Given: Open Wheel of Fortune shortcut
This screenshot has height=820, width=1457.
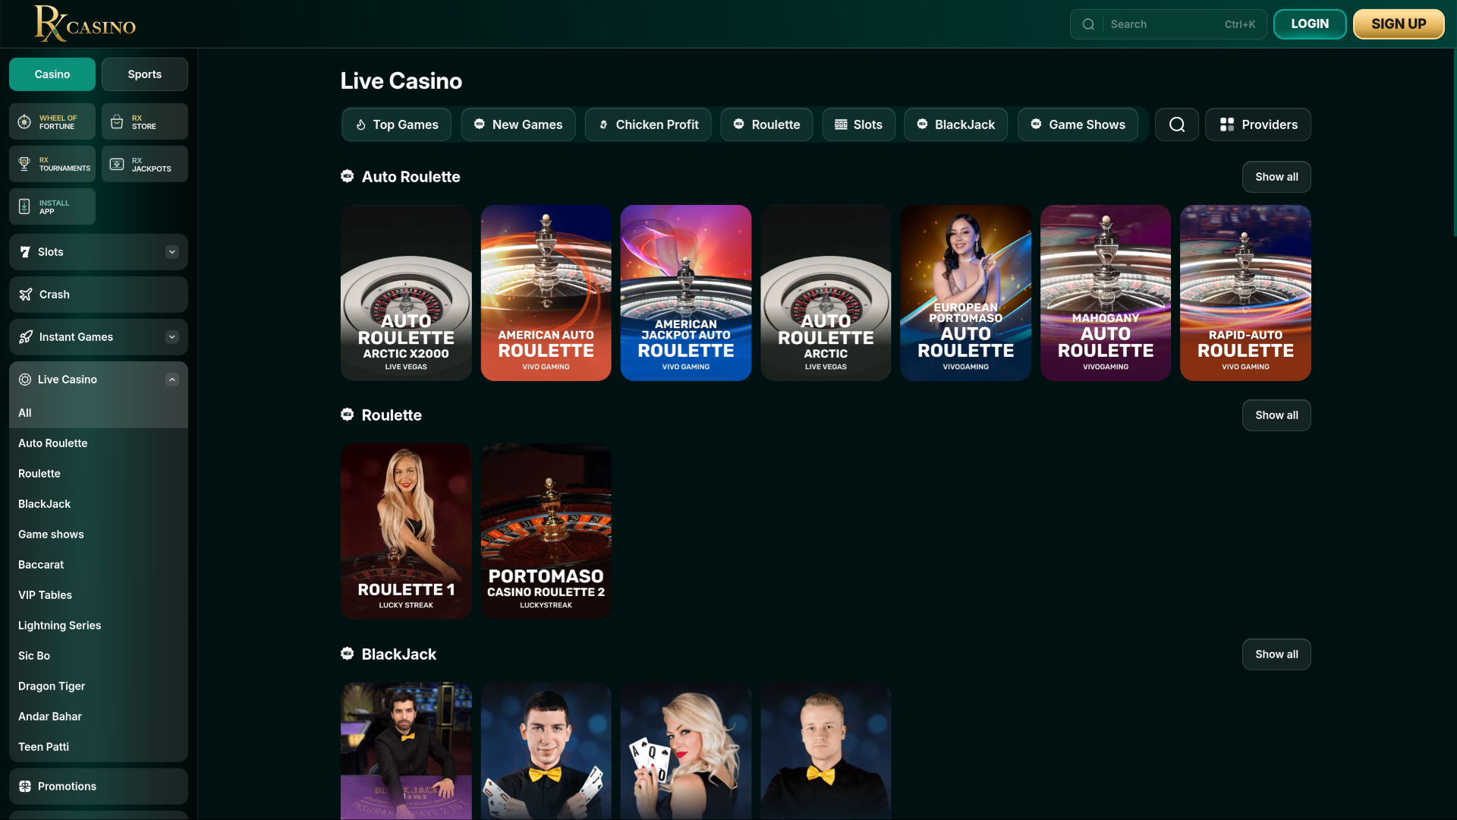Looking at the screenshot, I should pos(52,121).
